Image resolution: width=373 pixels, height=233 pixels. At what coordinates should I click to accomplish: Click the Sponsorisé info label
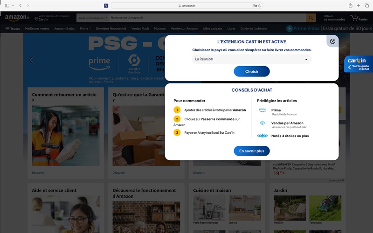click(336, 180)
